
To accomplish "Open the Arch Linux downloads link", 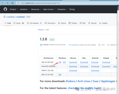I will coord(84,81).
